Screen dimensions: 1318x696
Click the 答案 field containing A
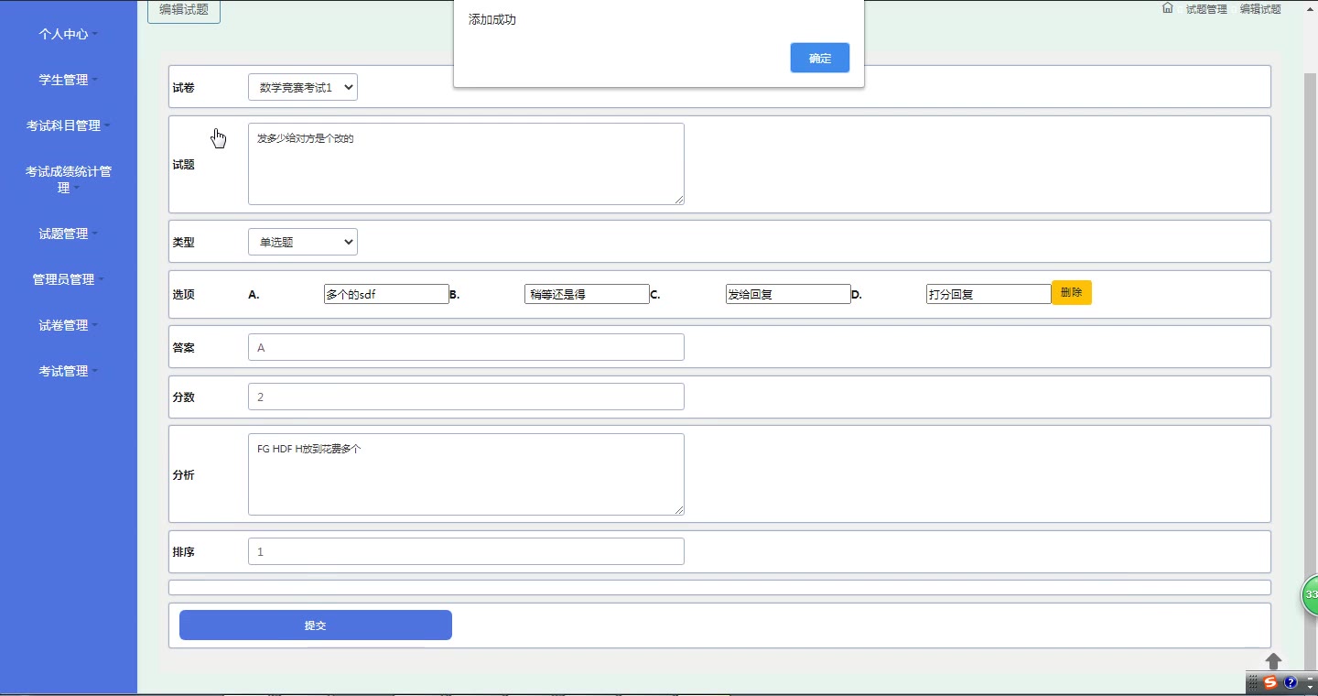point(466,347)
